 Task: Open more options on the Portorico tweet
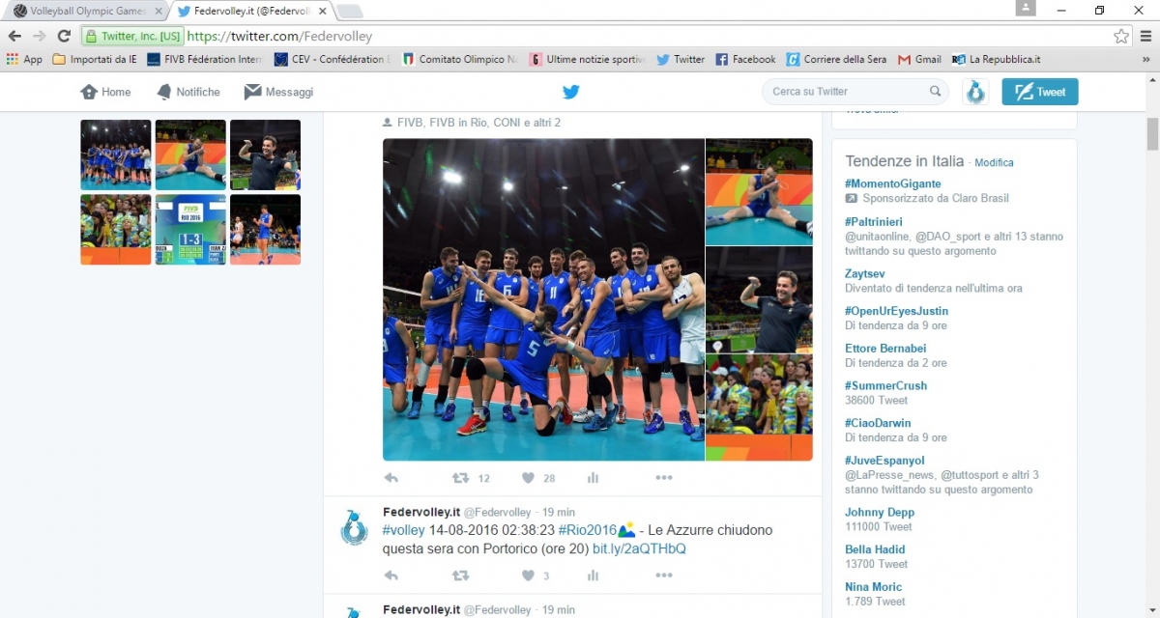(664, 576)
